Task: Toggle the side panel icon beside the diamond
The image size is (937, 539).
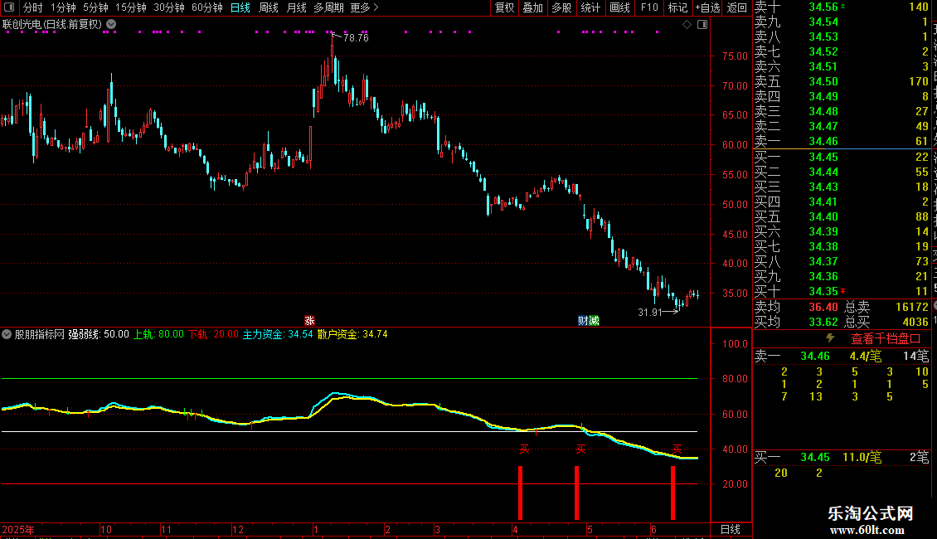Action: [x=702, y=25]
